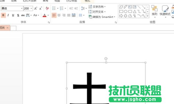Image resolution: width=174 pixels, height=104 pixels.
Task: Choose the arc shape in the gallery
Action: point(139,16)
